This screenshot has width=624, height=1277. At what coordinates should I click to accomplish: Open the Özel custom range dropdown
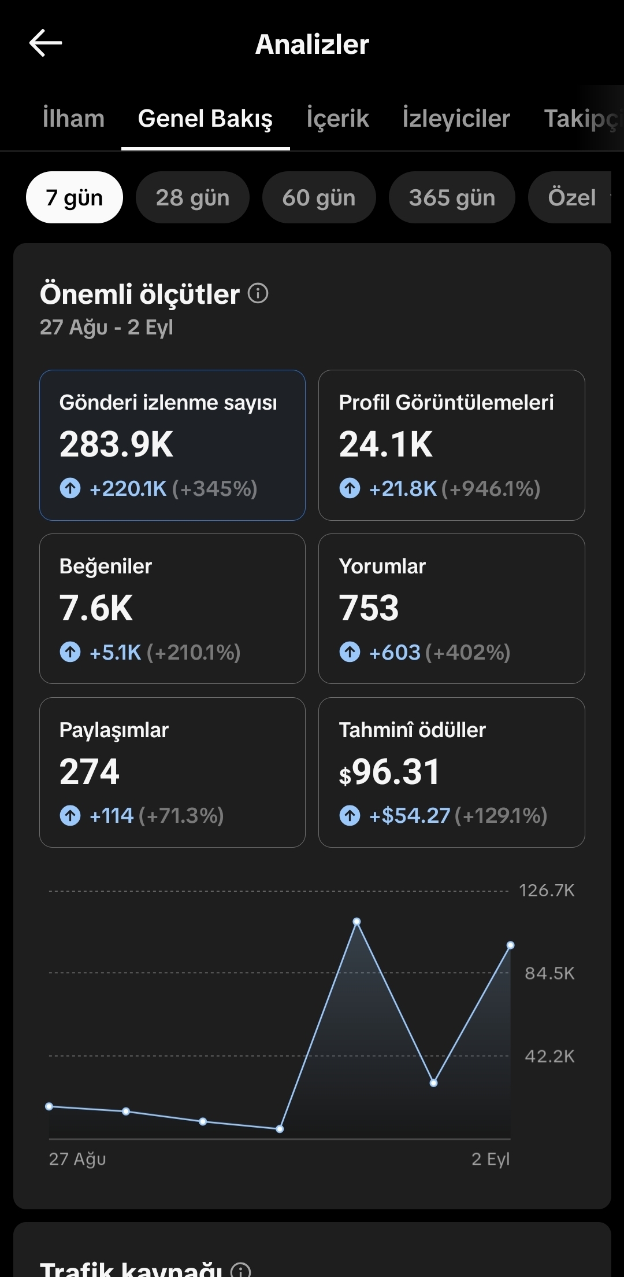(x=571, y=197)
